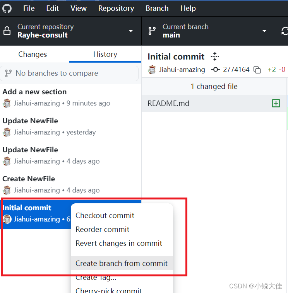Click the lock icon beside Rayhe-consult
This screenshot has width=288, height=293.
coord(7,31)
